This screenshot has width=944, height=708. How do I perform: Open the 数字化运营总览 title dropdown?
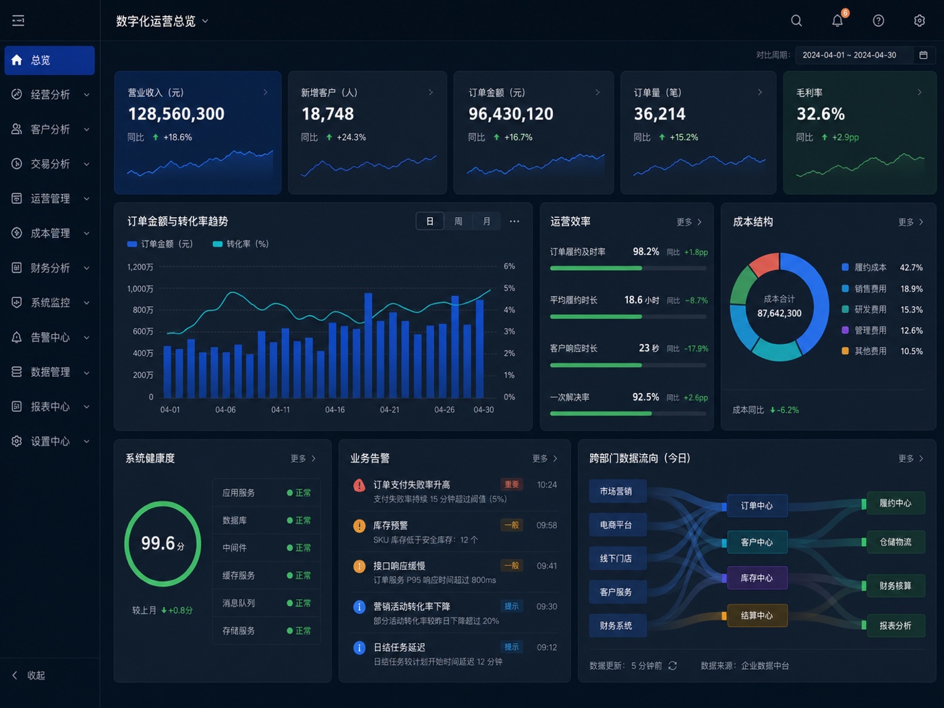click(x=163, y=22)
